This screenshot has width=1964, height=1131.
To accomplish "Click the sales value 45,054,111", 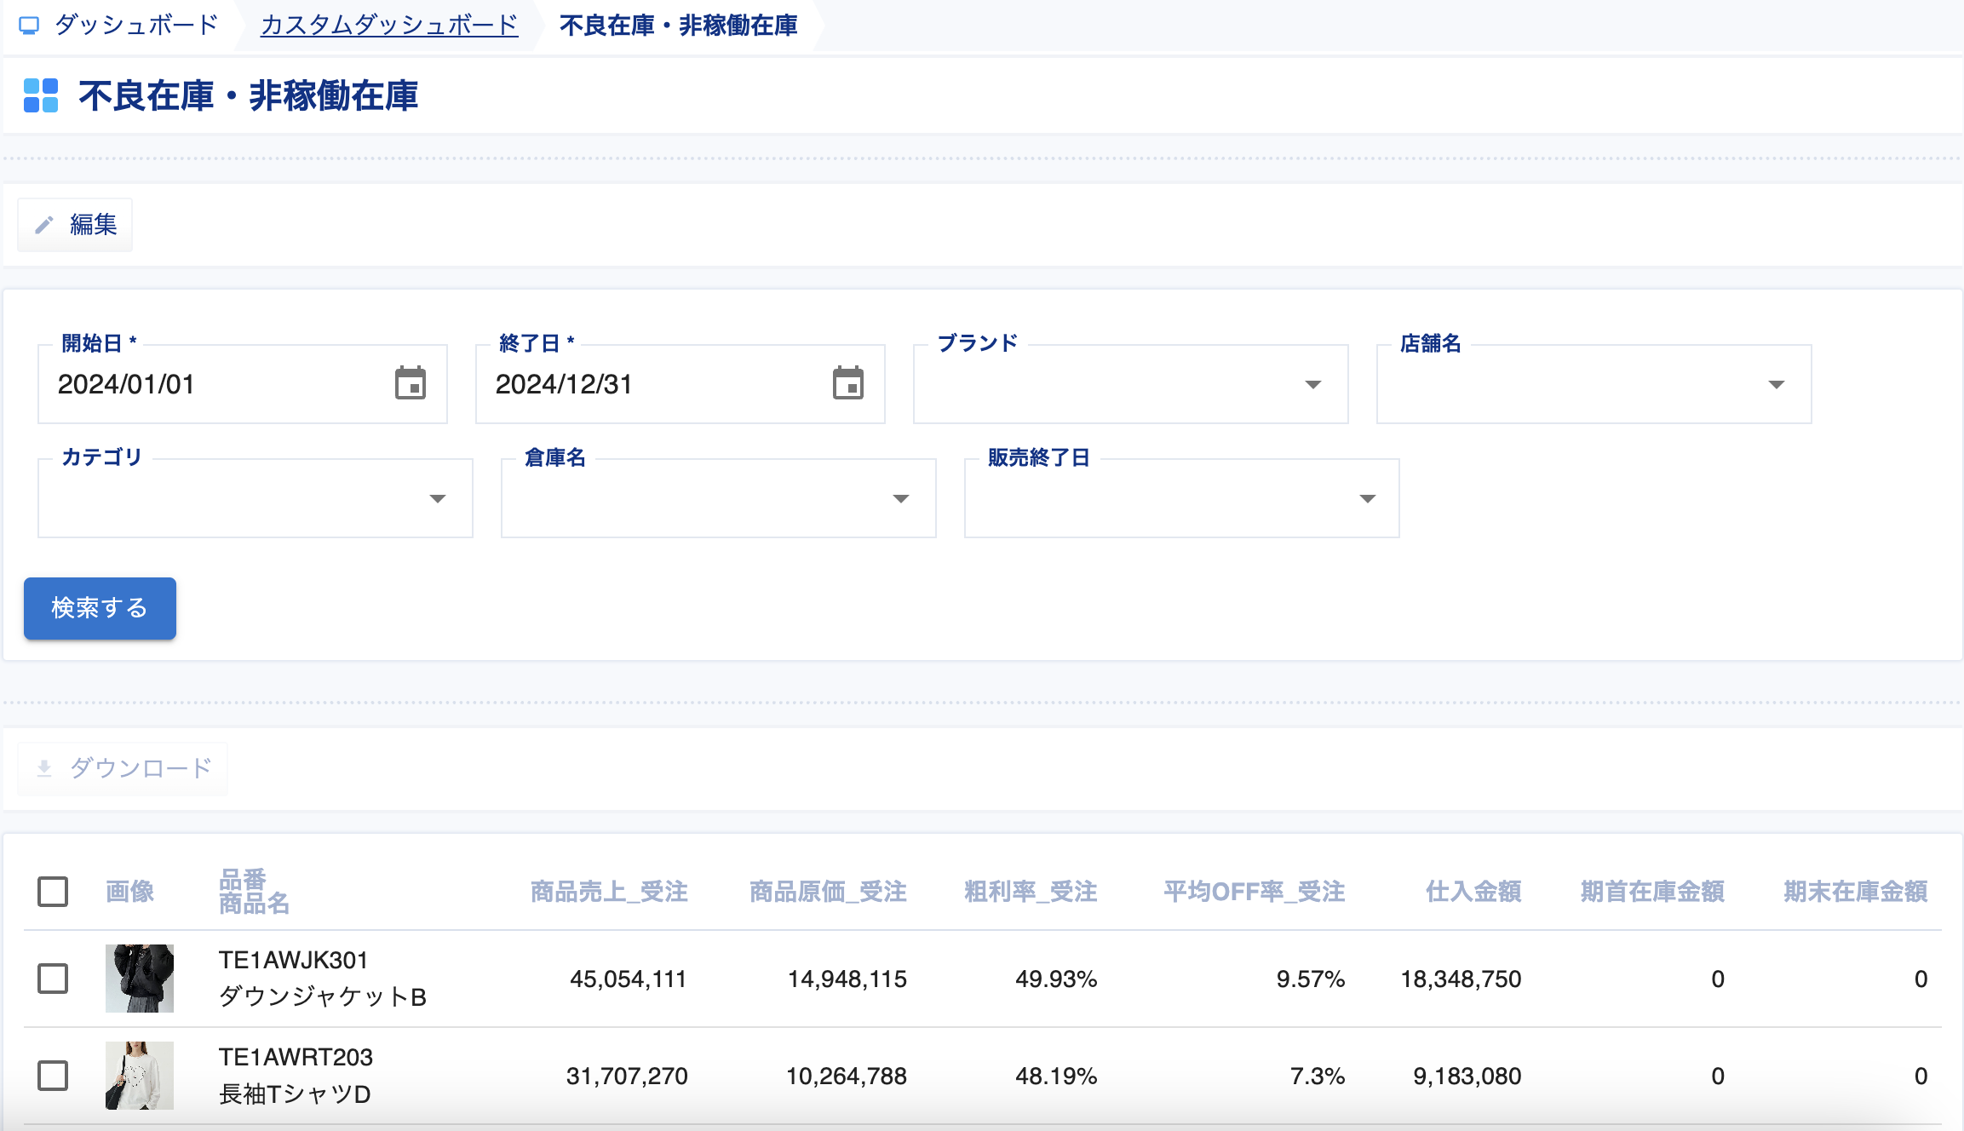I will [x=629, y=979].
